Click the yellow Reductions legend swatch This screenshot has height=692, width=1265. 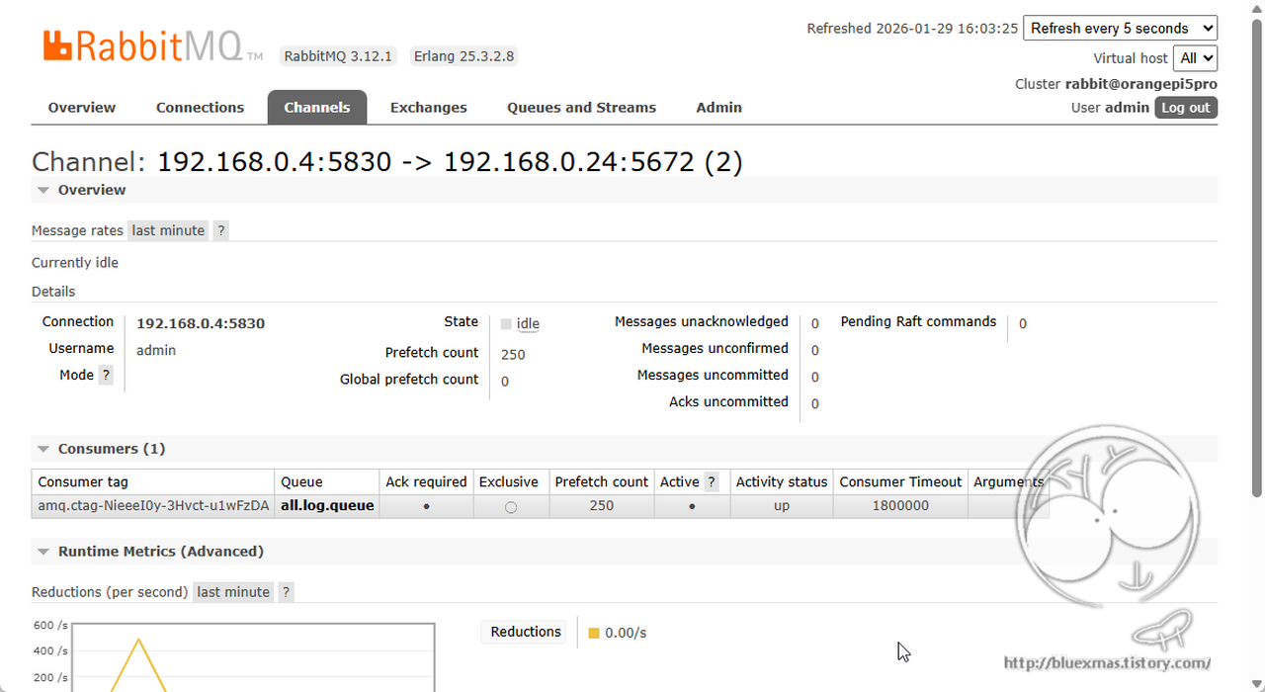[x=594, y=633]
